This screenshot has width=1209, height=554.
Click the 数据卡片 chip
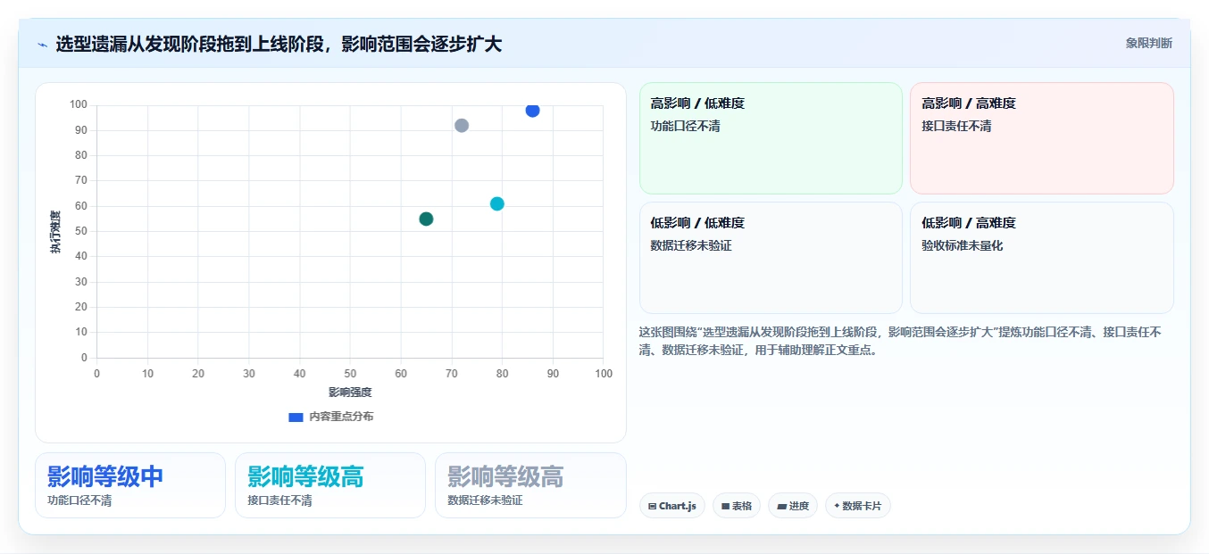[x=858, y=506]
